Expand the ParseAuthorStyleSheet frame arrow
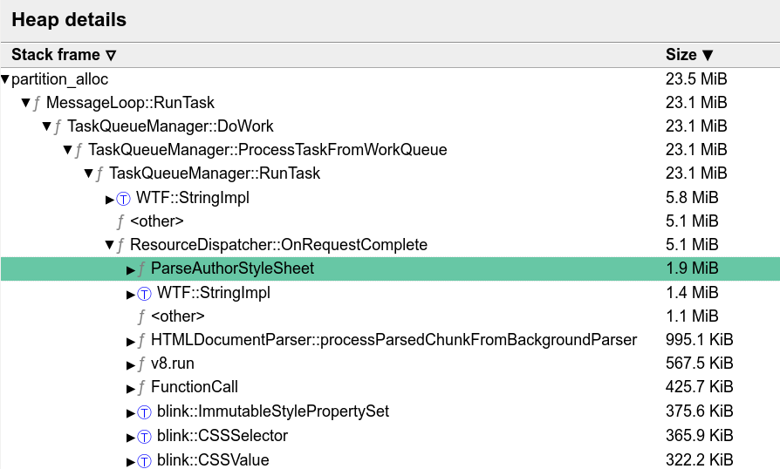Image resolution: width=780 pixels, height=469 pixels. point(130,269)
